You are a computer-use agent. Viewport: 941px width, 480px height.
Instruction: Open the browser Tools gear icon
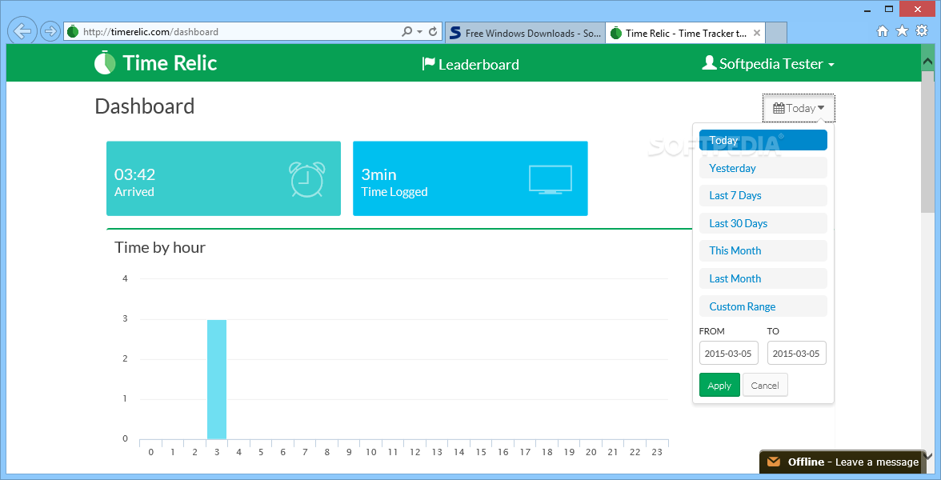click(x=922, y=30)
